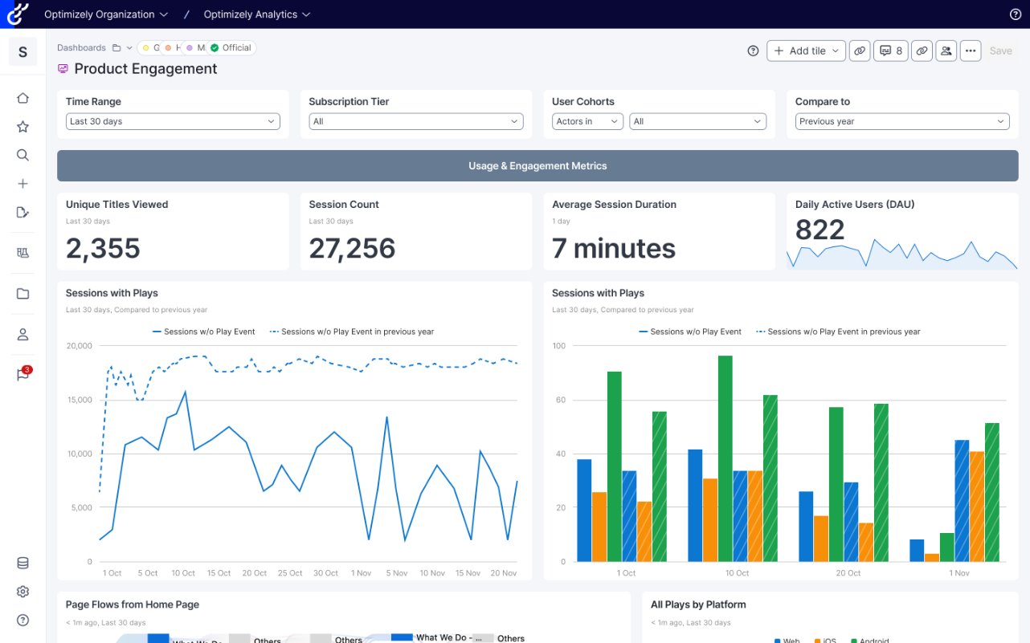
Task: Expand the Time Range dropdown
Action: point(173,121)
